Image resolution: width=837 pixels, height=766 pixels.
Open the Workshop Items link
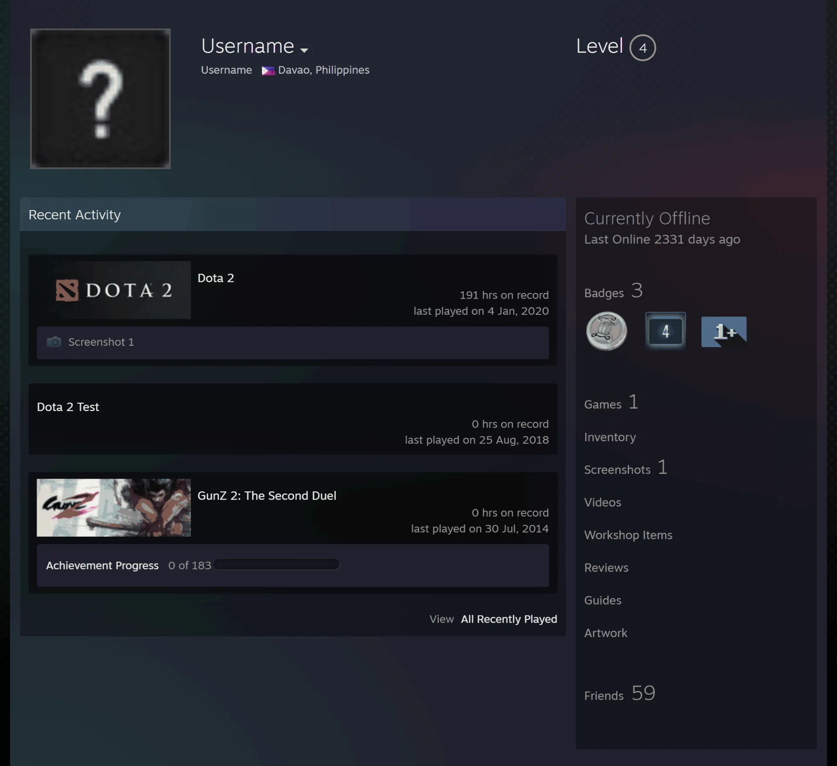click(x=628, y=535)
